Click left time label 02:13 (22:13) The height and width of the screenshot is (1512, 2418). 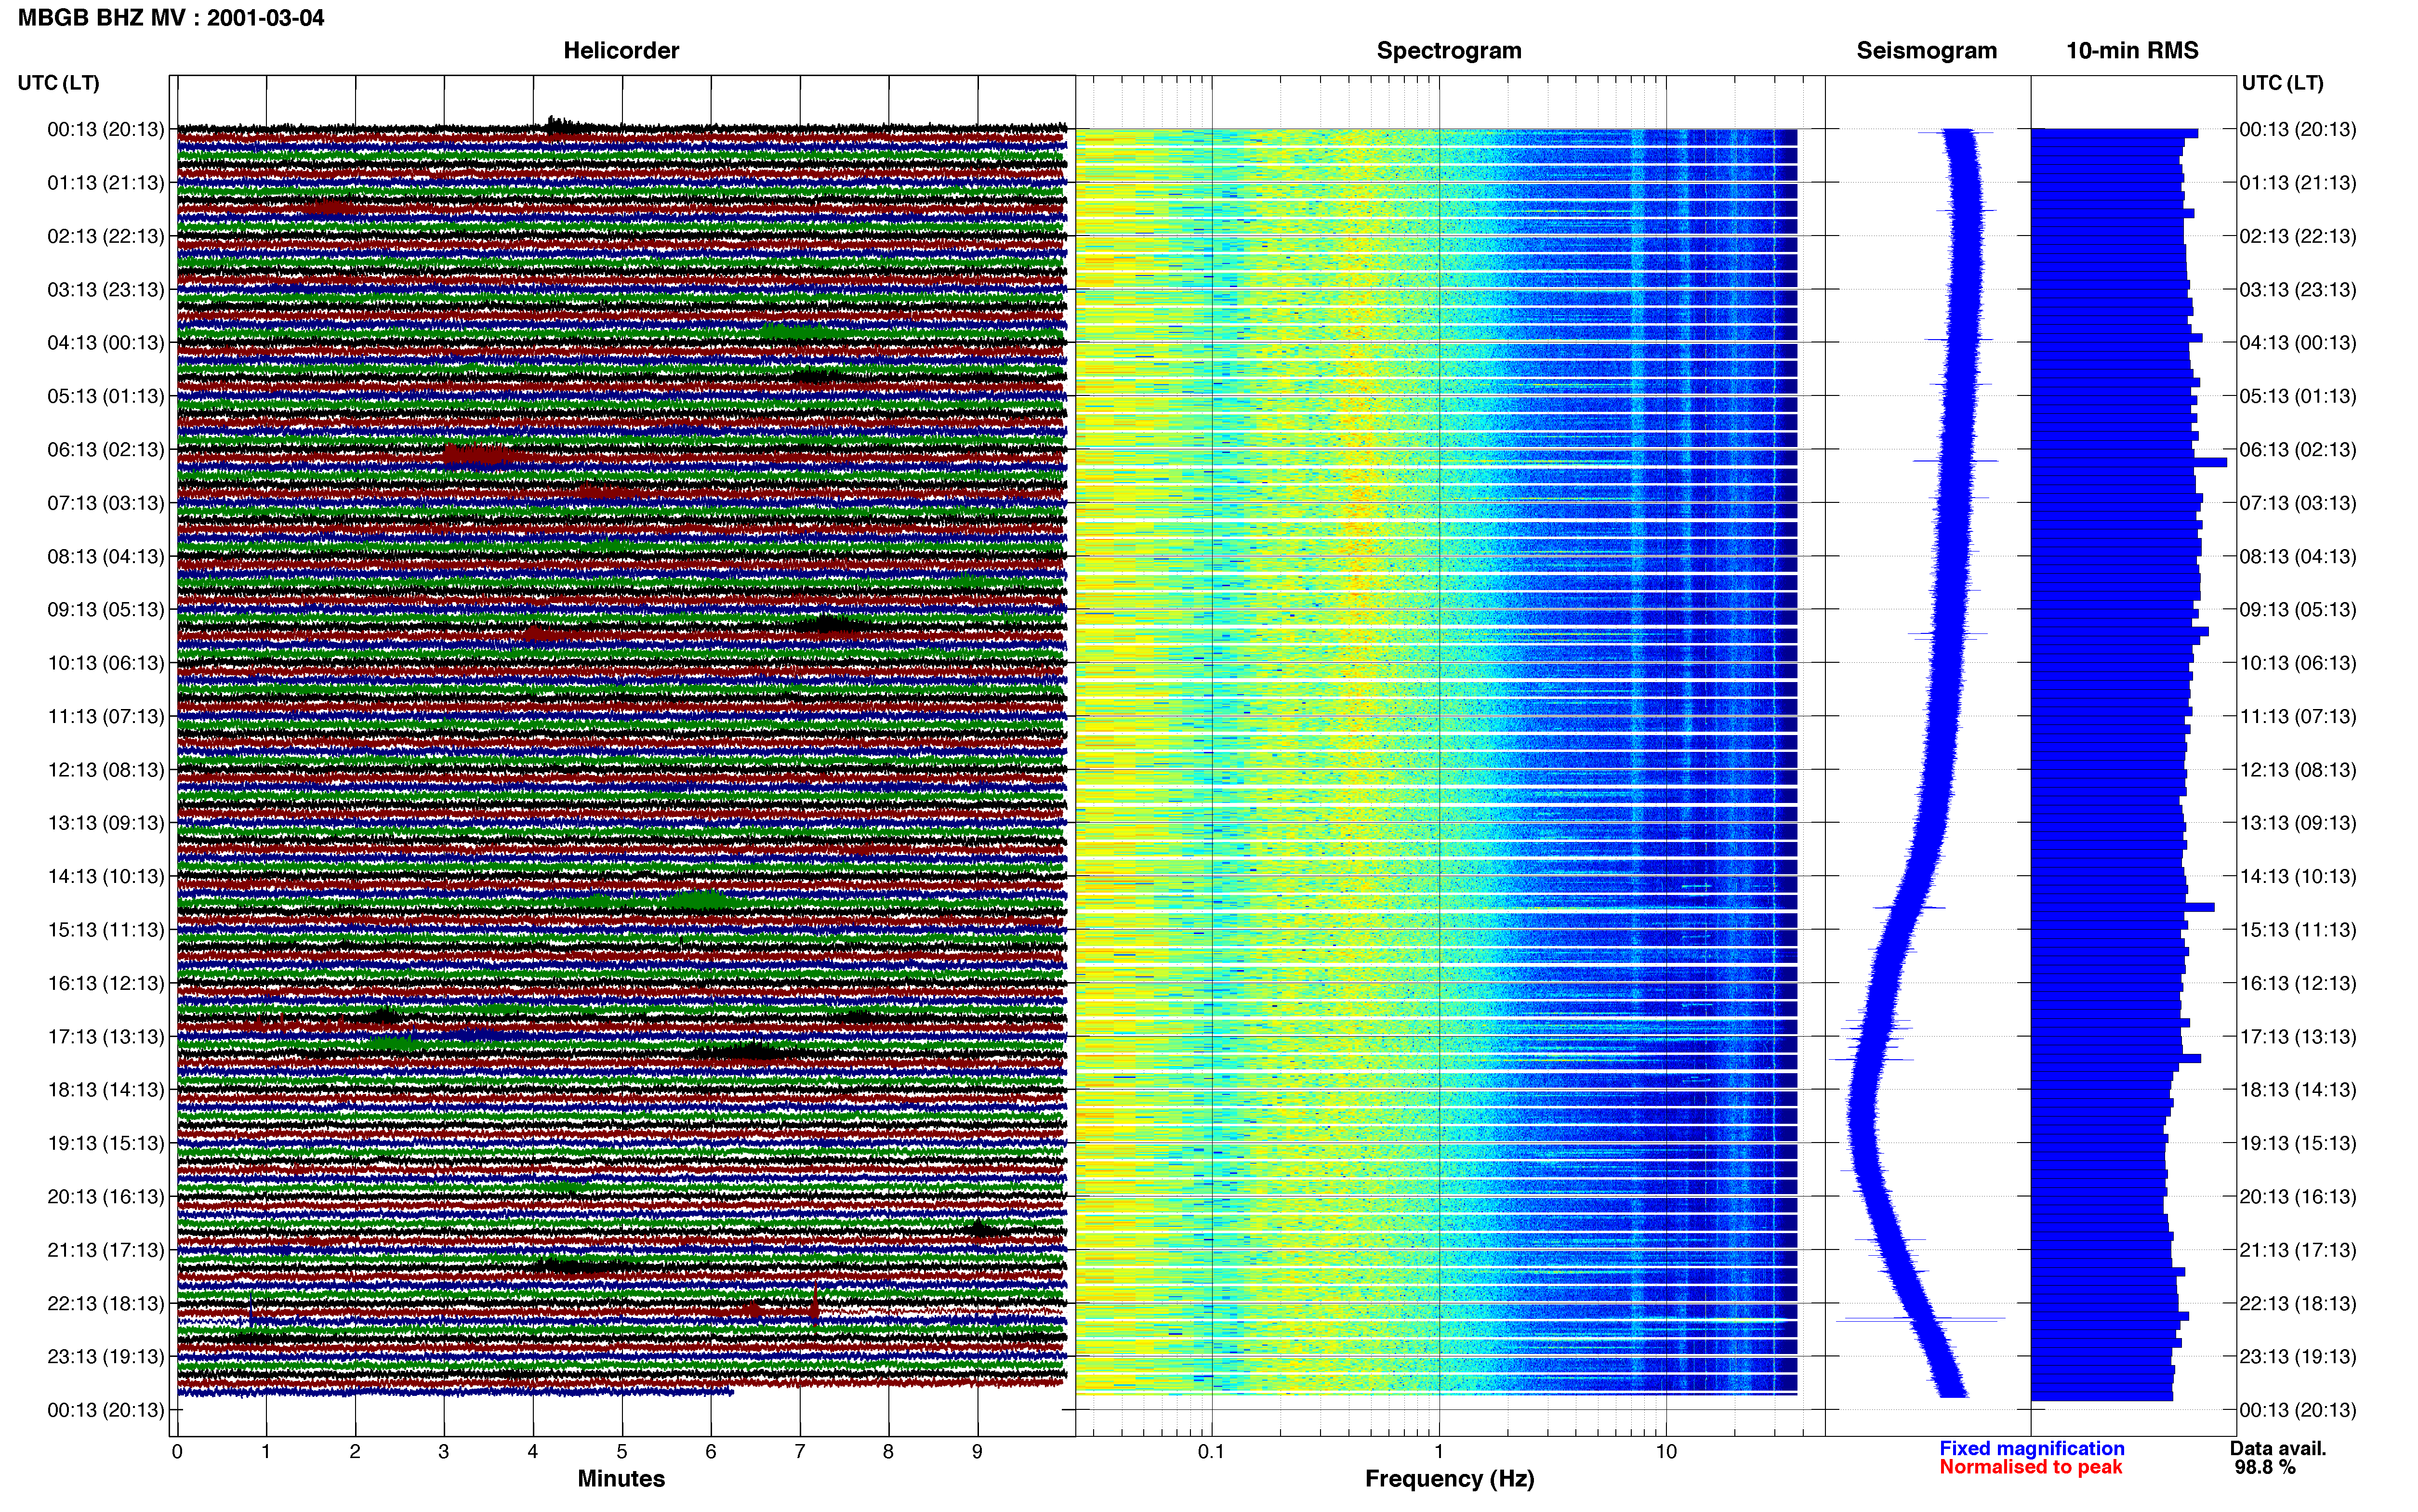point(106,236)
